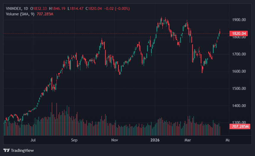The width and height of the screenshot is (255, 156).
Task: Click the 1500.00 price axis label
Action: pos(239,89)
